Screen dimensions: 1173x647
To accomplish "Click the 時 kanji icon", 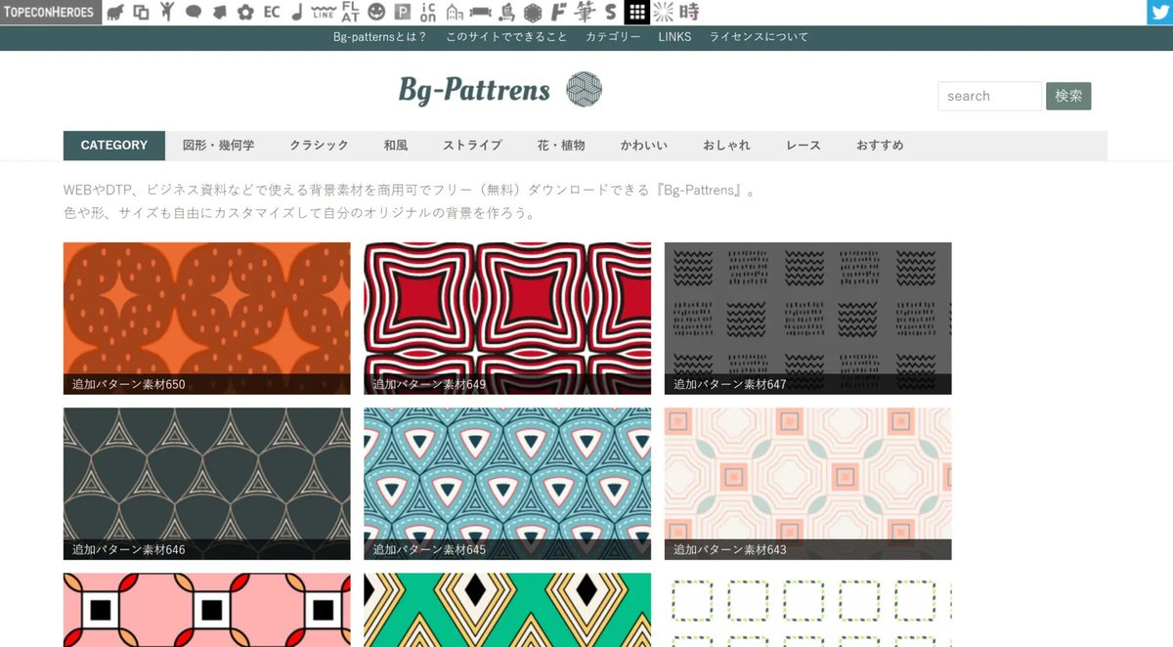I will (689, 13).
